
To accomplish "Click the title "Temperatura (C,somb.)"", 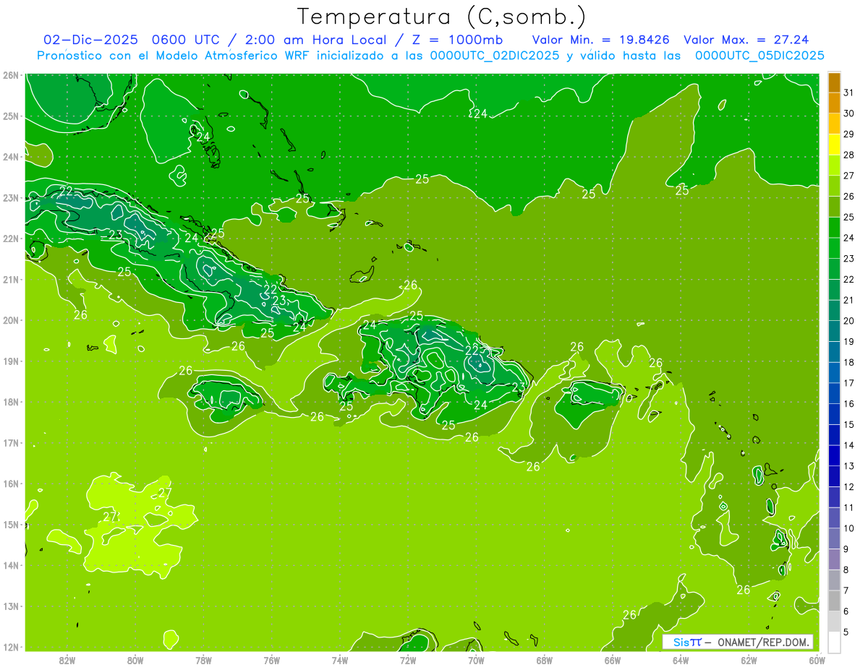I will (x=441, y=17).
